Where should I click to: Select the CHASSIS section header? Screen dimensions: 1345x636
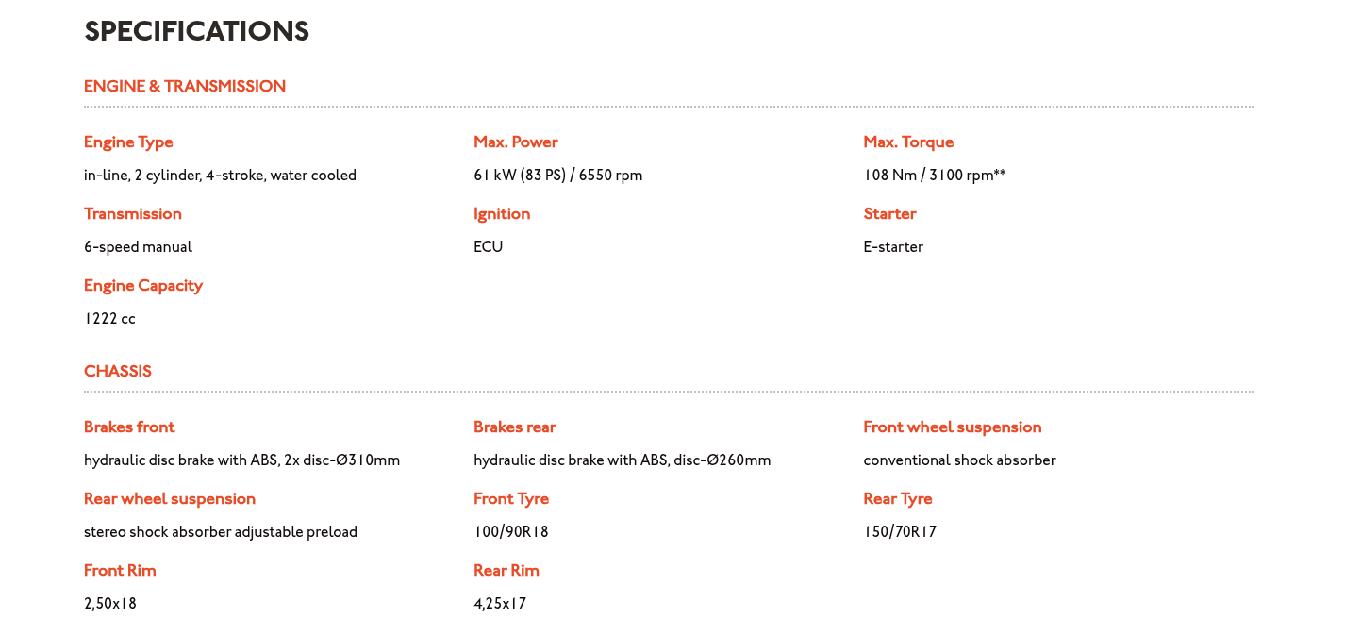118,372
